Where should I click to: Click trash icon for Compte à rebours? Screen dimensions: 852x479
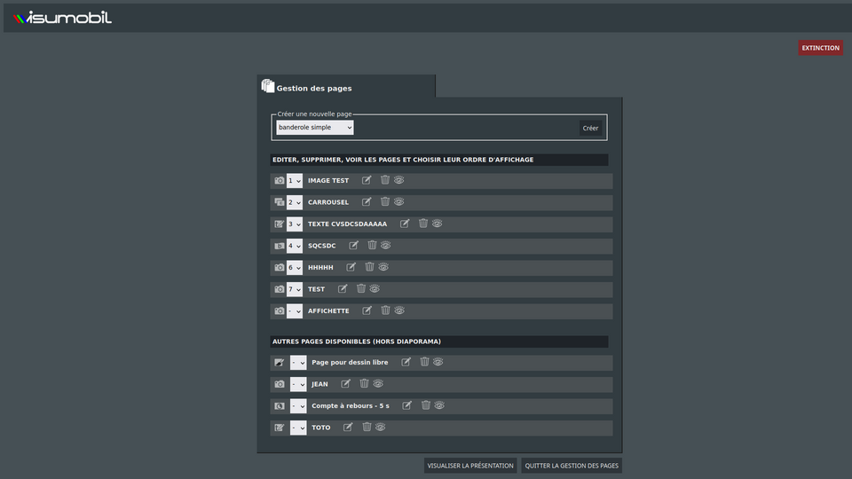tap(425, 405)
